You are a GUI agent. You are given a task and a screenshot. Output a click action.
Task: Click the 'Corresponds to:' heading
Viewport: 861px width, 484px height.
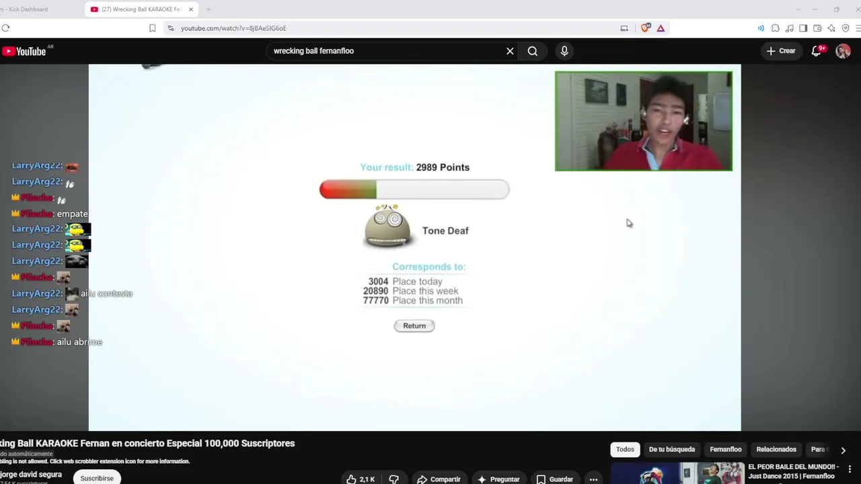[x=429, y=267]
